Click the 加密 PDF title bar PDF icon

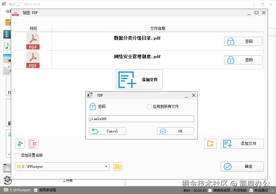point(15,13)
